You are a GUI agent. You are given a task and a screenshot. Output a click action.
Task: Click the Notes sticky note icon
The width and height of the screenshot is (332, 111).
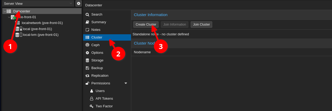[87, 30]
